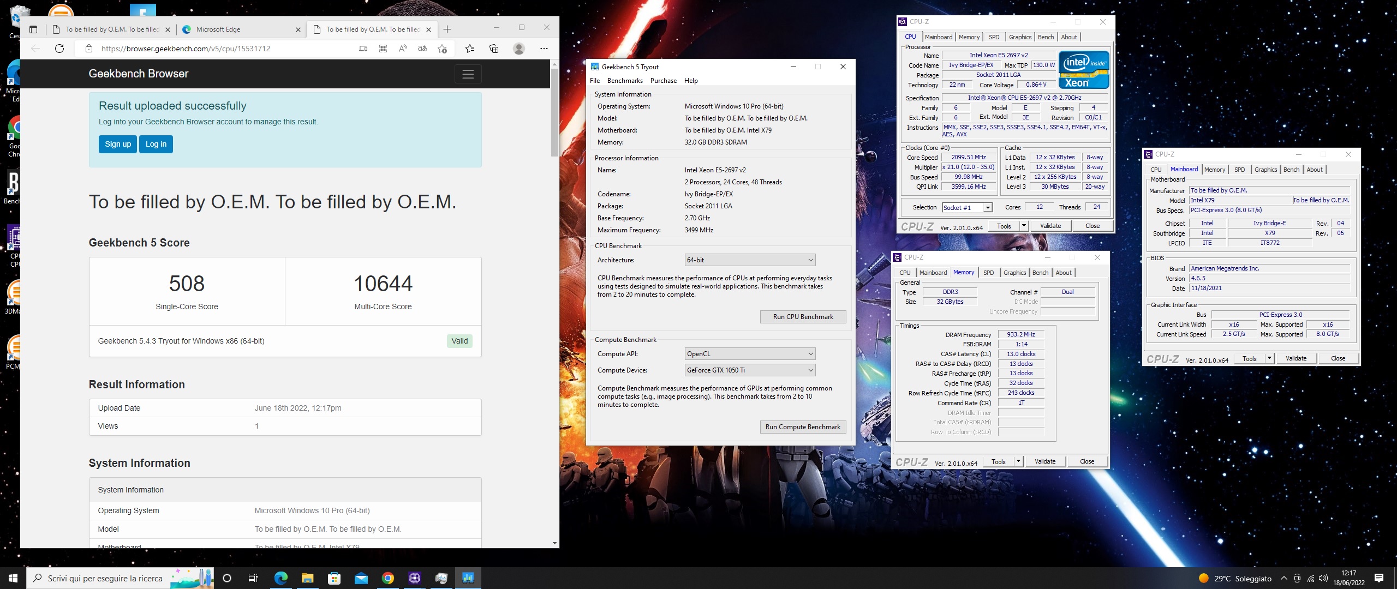
Task: Select Mainboard tab in CPU-Z Memory window
Action: point(933,273)
